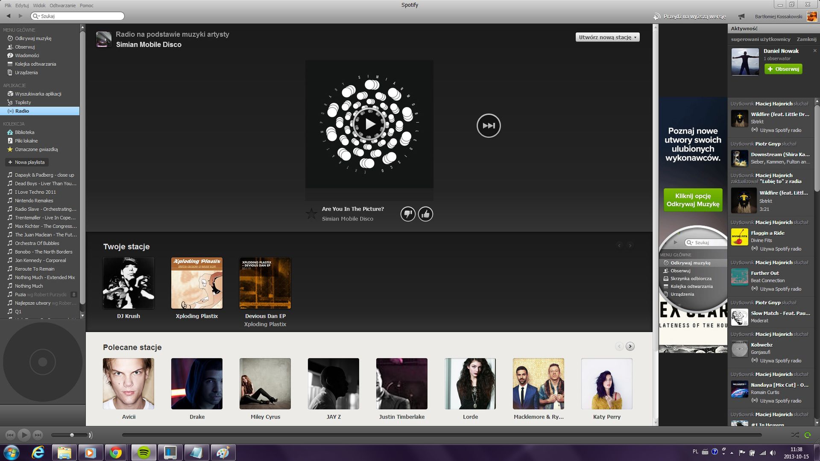820x461 pixels.
Task: Open the Plik menu
Action: pyautogui.click(x=8, y=5)
